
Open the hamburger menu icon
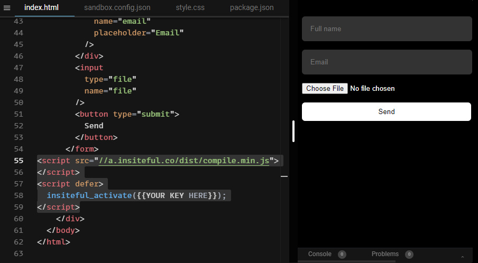7,8
